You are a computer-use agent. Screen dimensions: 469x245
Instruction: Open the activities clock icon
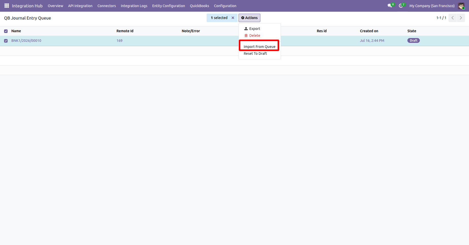click(x=401, y=6)
